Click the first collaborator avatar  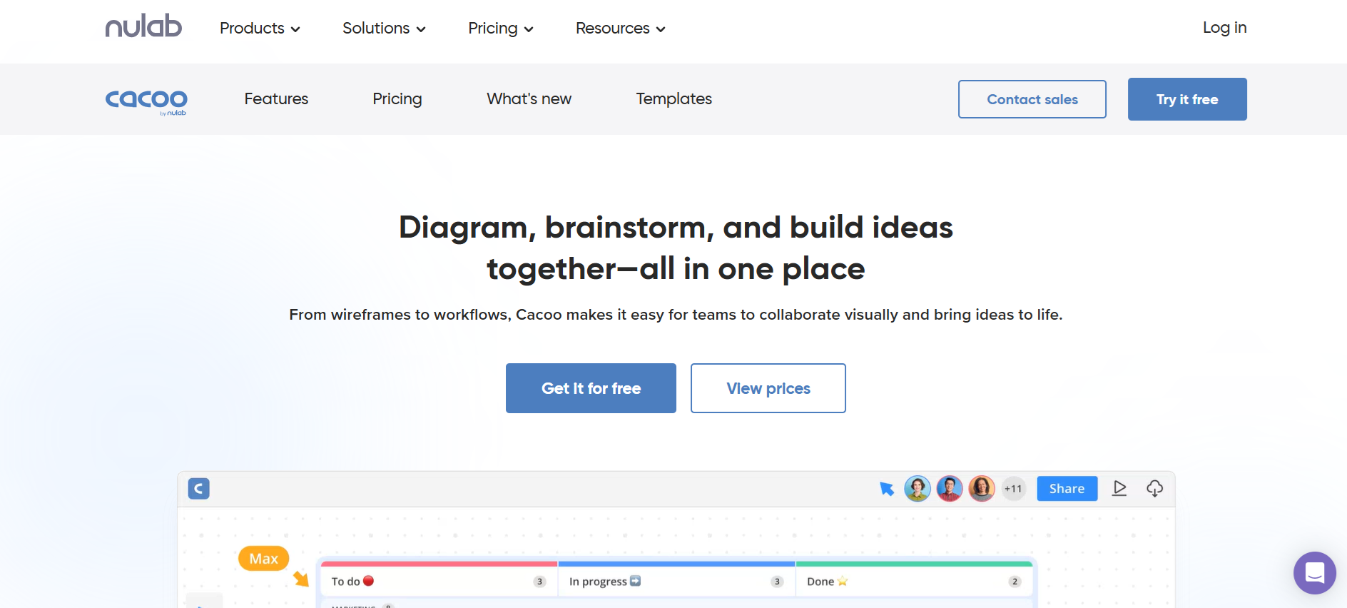click(918, 489)
